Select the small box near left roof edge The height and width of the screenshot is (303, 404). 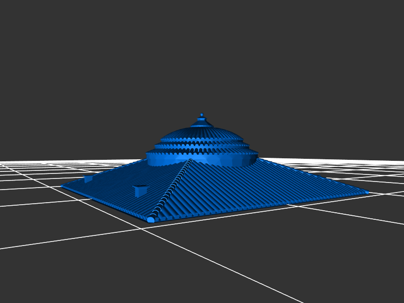(88, 178)
